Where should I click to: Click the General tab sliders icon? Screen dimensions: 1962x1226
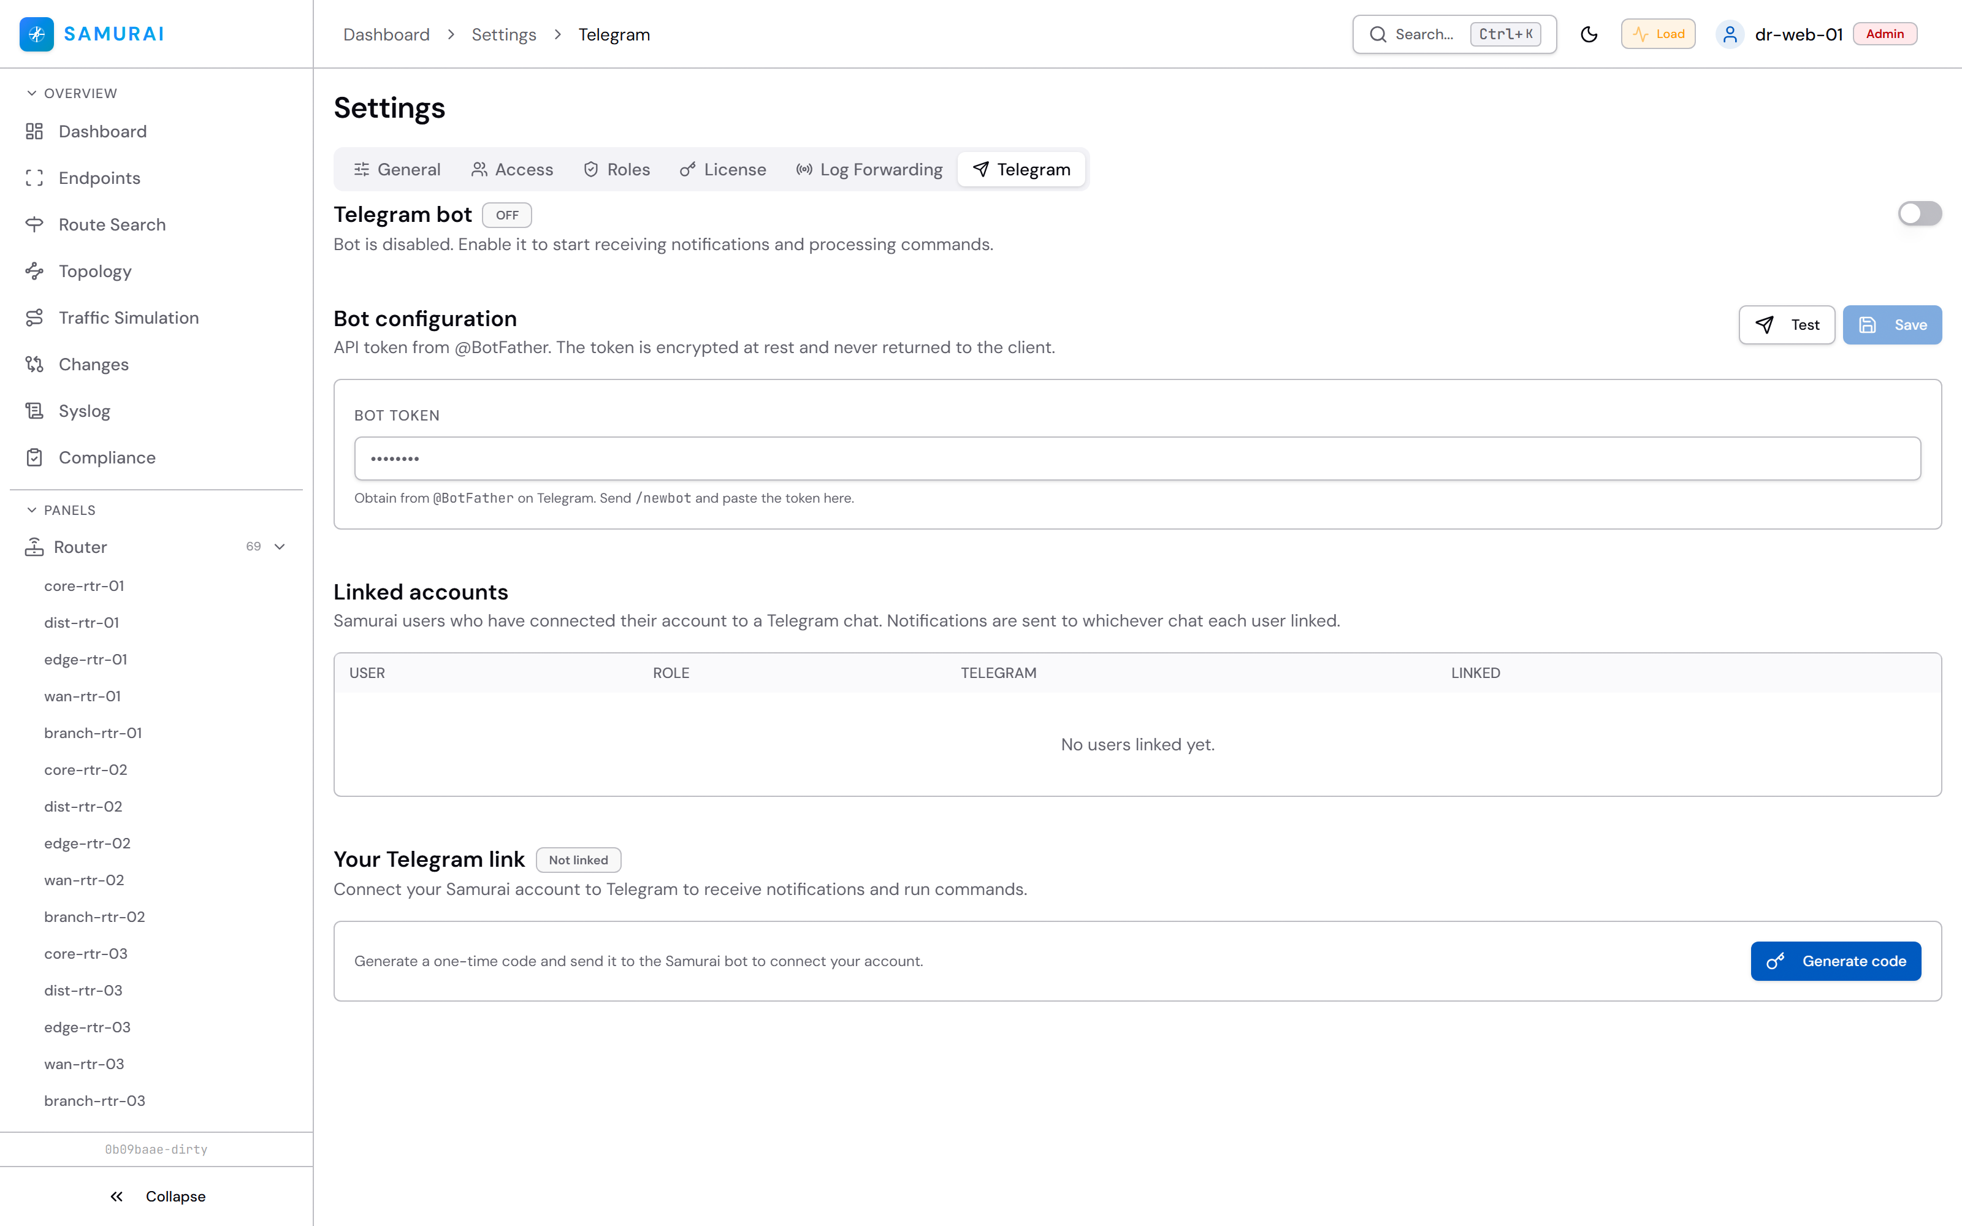tap(362, 169)
